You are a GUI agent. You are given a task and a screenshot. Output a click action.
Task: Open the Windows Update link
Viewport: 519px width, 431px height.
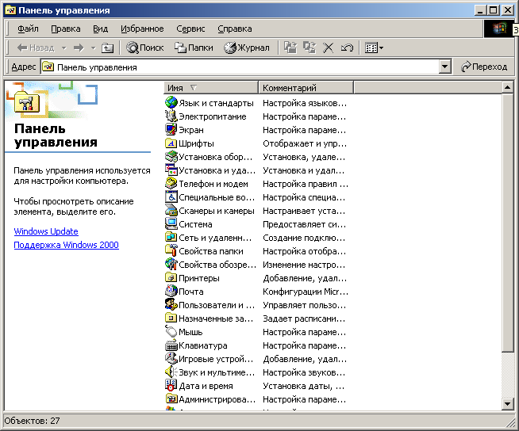46,231
